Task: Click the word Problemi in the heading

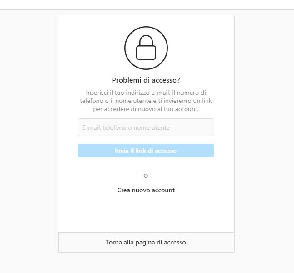Action: (x=127, y=80)
